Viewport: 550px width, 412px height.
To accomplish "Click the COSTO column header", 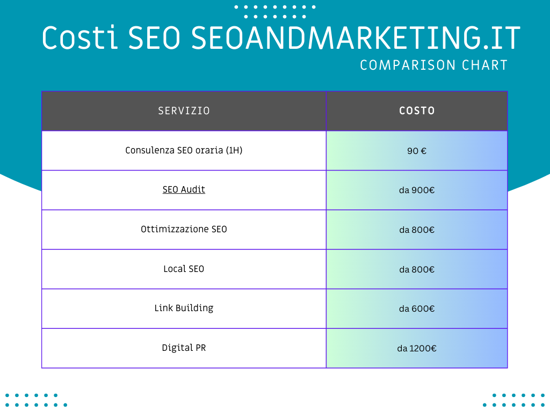I will 417,111.
